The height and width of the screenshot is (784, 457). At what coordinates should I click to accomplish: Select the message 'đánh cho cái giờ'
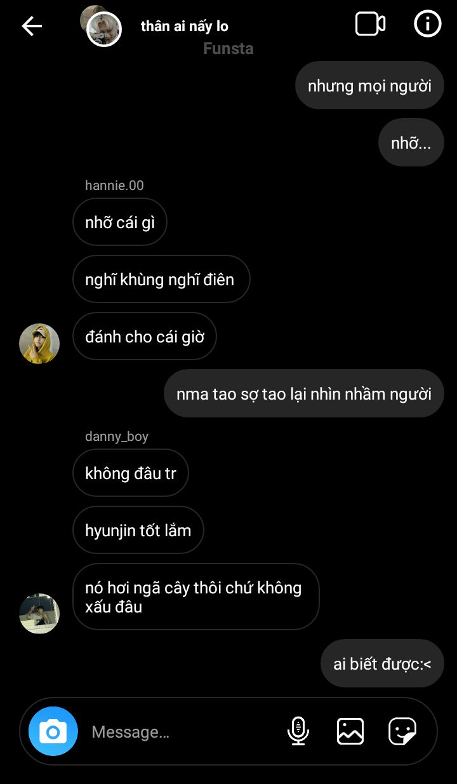(x=145, y=336)
